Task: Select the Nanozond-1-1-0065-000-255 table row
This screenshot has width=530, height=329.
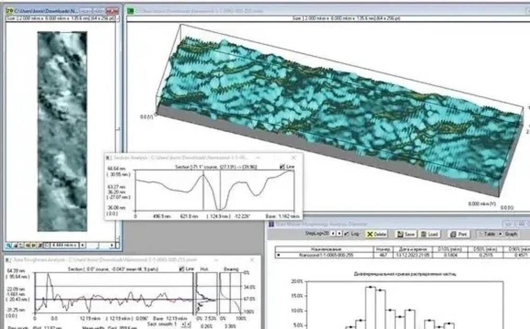Action: pos(317,254)
